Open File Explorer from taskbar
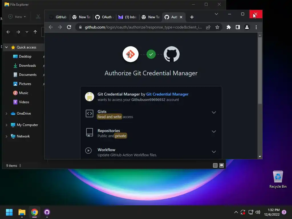 pos(22,212)
